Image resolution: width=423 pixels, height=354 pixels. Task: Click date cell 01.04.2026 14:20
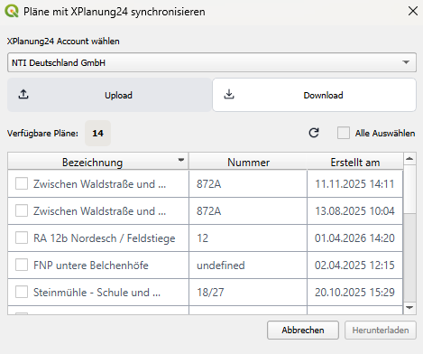pos(354,238)
